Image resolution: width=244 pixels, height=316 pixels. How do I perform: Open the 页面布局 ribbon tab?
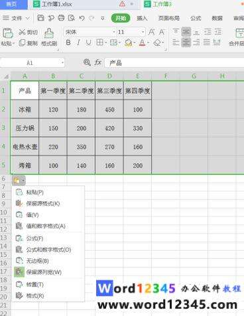point(169,18)
